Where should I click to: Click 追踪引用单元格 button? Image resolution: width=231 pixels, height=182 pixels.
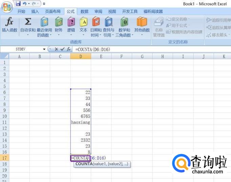point(218,20)
